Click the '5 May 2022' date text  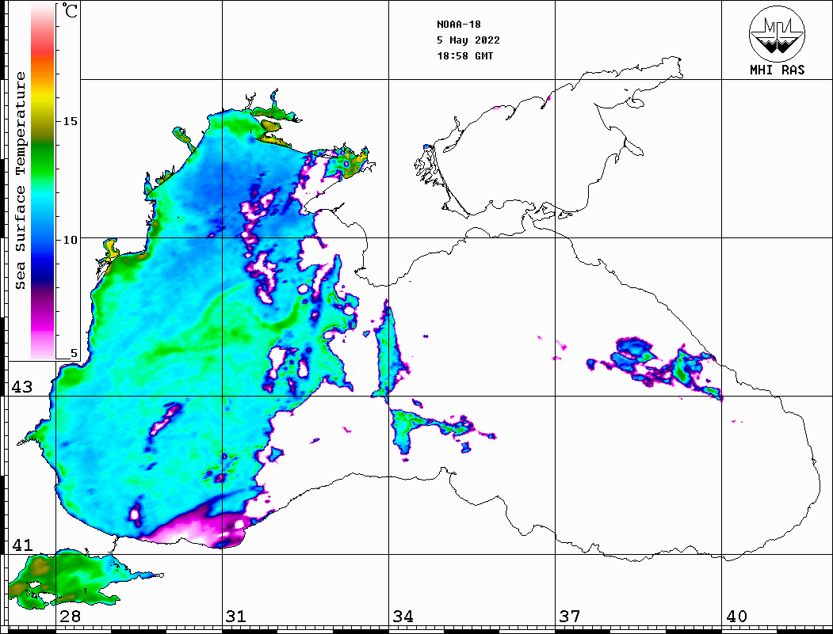(x=468, y=40)
